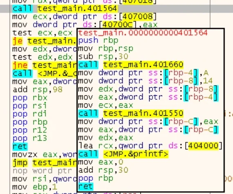This screenshot has width=233, height=194.
Task: Click 'mov dword ptr ss:[rbp-8],14' in popup
Action: tap(146, 81)
